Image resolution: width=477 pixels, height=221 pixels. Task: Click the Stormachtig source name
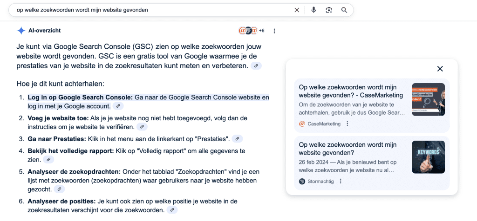(320, 181)
